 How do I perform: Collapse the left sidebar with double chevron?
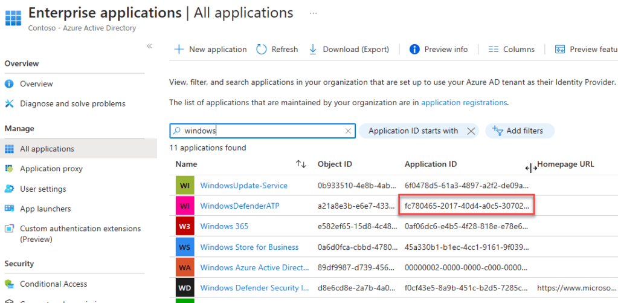point(149,47)
